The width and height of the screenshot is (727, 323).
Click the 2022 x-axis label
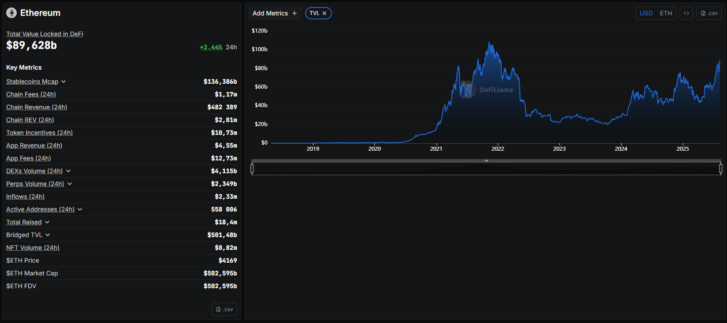point(498,149)
